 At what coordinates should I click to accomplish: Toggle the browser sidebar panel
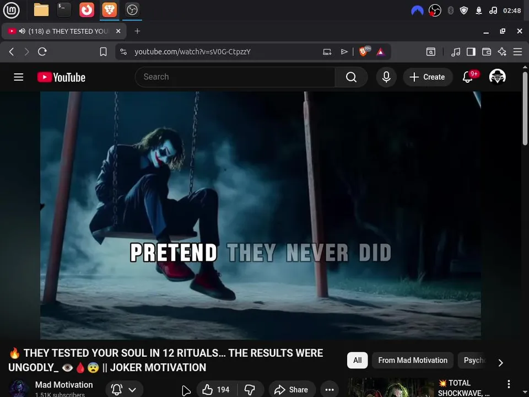pos(471,52)
